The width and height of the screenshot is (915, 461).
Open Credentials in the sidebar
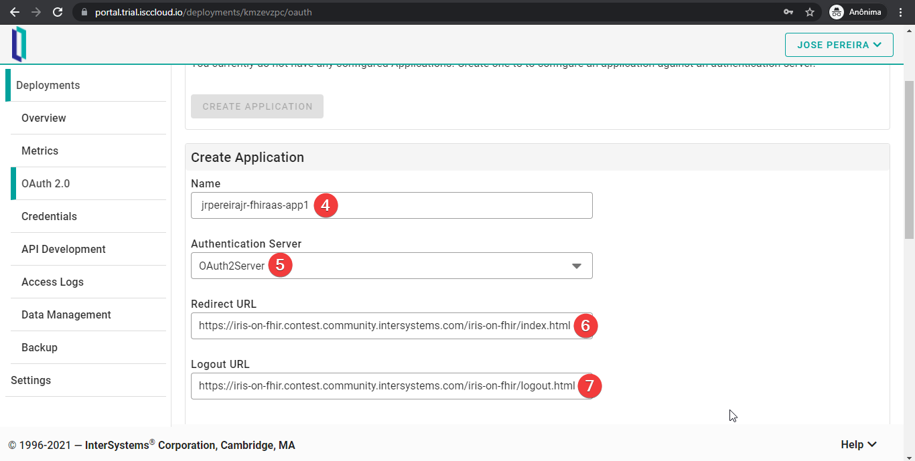tap(88, 216)
